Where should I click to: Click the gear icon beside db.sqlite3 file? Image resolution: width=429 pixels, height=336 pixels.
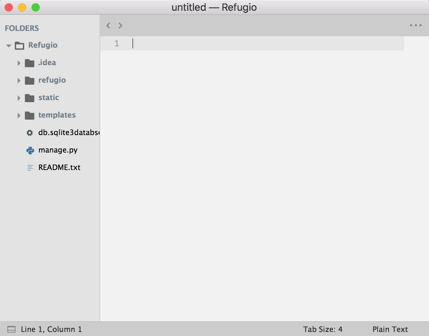click(30, 133)
